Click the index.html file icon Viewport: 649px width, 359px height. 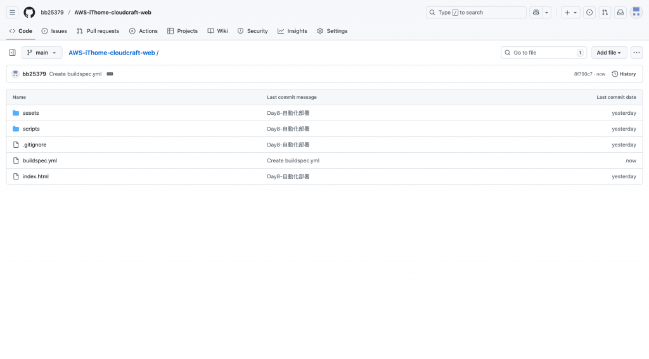[16, 176]
